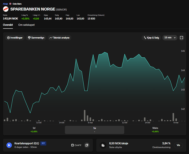The image size is (189, 154).
Task: Click the Omsetning volume 13 830
Action: [x=91, y=19]
